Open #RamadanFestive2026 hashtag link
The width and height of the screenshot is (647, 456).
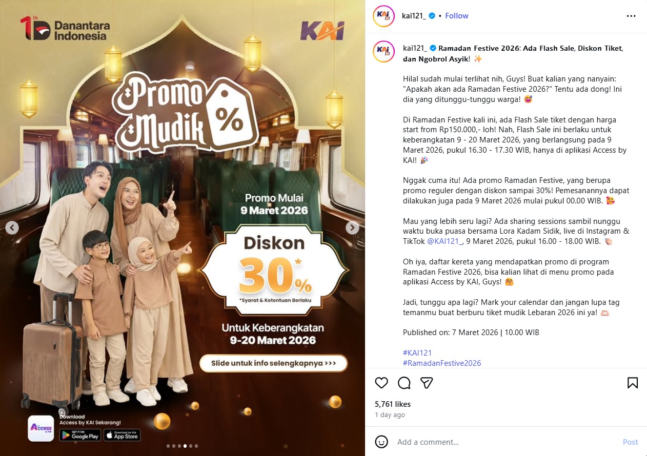coord(442,363)
